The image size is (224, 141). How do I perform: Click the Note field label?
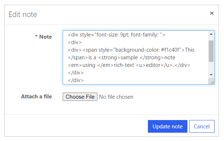(45, 37)
